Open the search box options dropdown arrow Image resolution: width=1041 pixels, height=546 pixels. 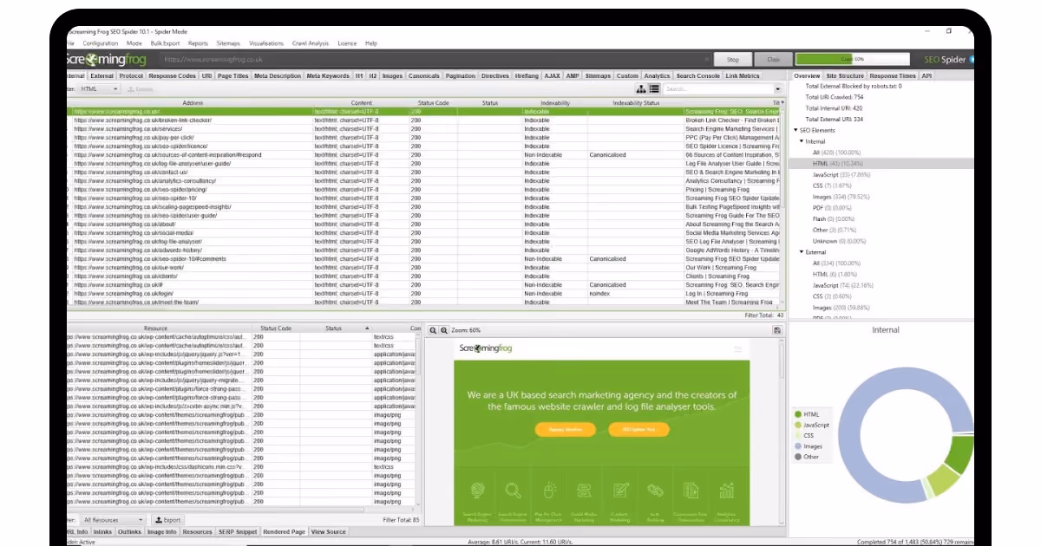(778, 89)
